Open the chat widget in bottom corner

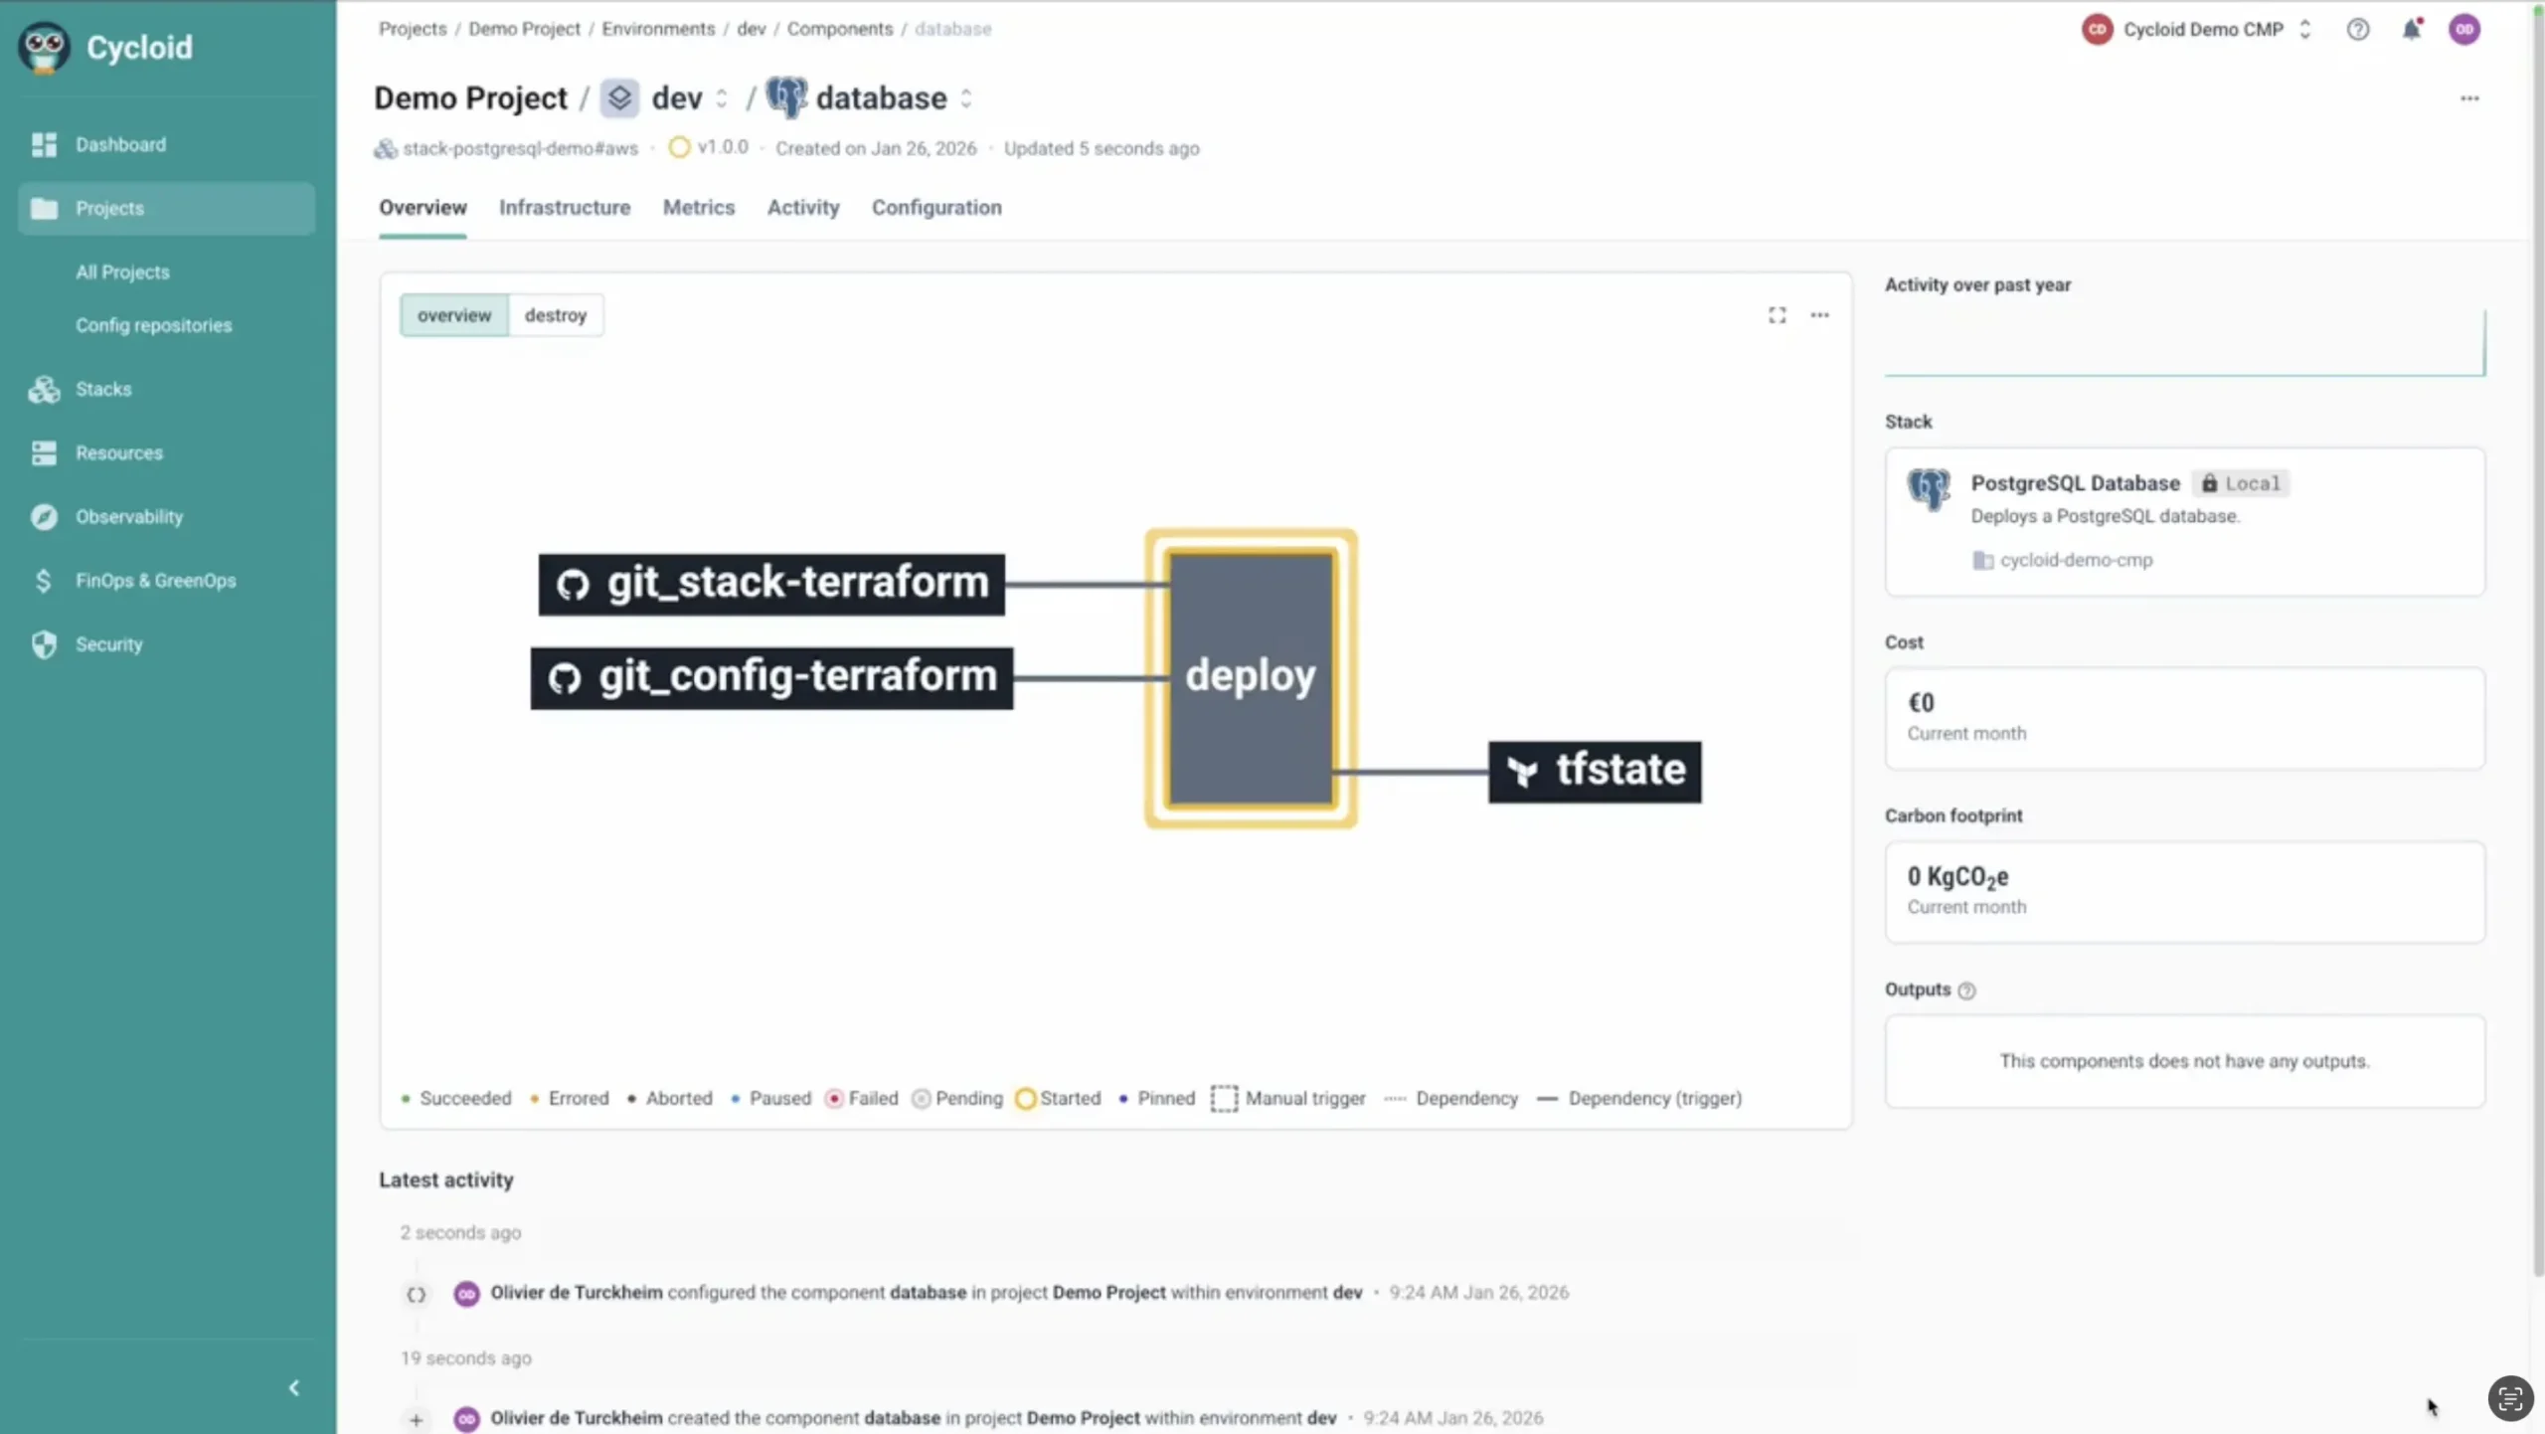click(2510, 1398)
